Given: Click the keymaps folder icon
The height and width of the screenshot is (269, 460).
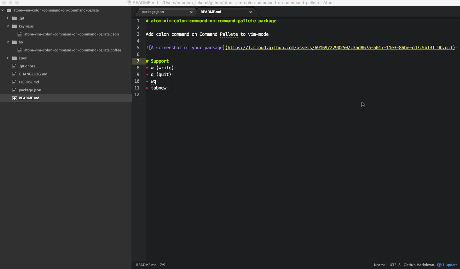Looking at the screenshot, I should point(14,26).
